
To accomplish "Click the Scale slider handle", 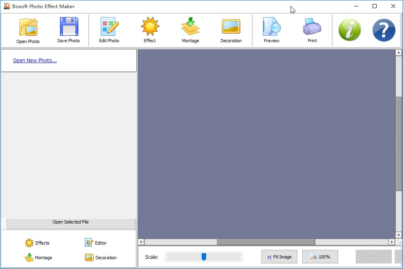I will click(204, 257).
